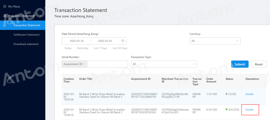
Task: Open the Acquirement ID selector dropdown
Action: tap(74, 64)
